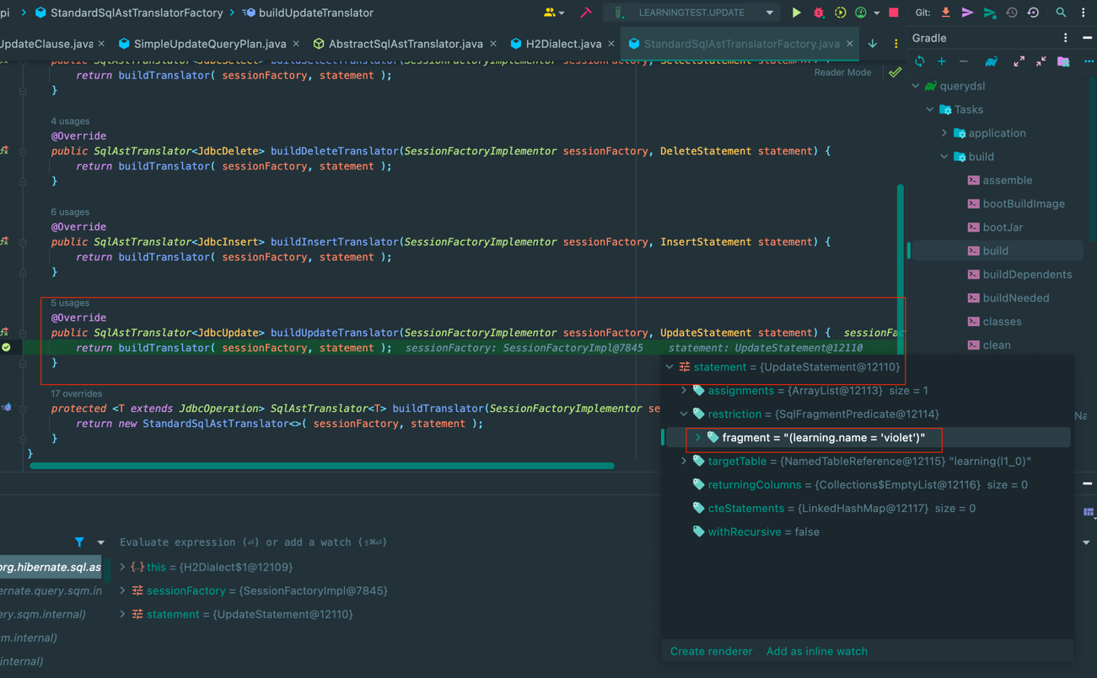The height and width of the screenshot is (678, 1097).
Task: Switch to UpdateClause.java tab
Action: 46,44
